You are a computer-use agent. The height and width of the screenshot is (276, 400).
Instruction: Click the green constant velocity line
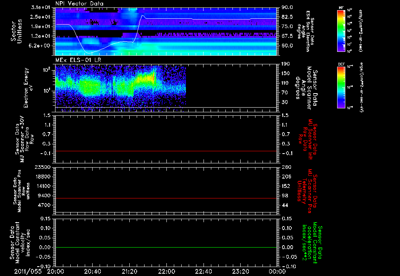(x=166, y=247)
